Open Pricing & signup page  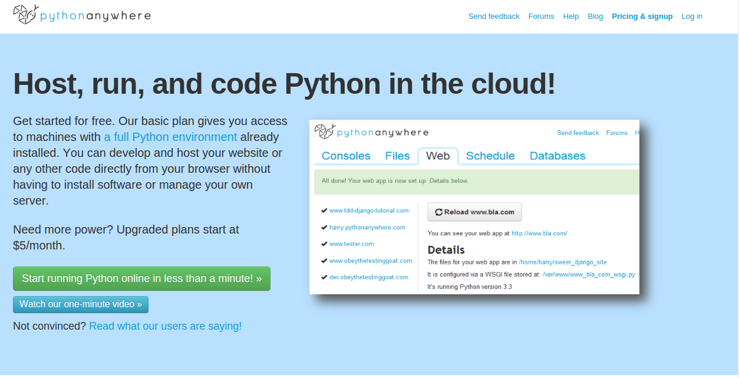pyautogui.click(x=642, y=17)
